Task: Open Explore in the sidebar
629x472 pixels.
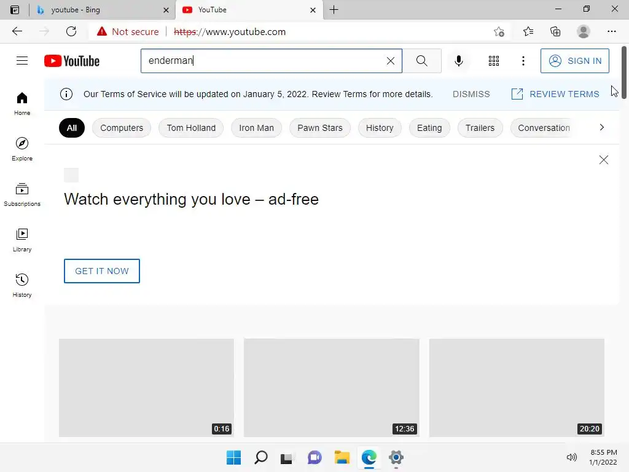Action: click(x=22, y=149)
